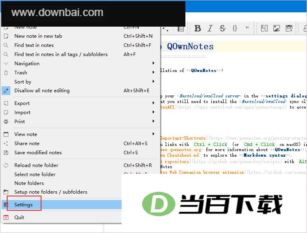Expand the View note submenu arrow
Screen dimensions: 307x233
pos(153,134)
